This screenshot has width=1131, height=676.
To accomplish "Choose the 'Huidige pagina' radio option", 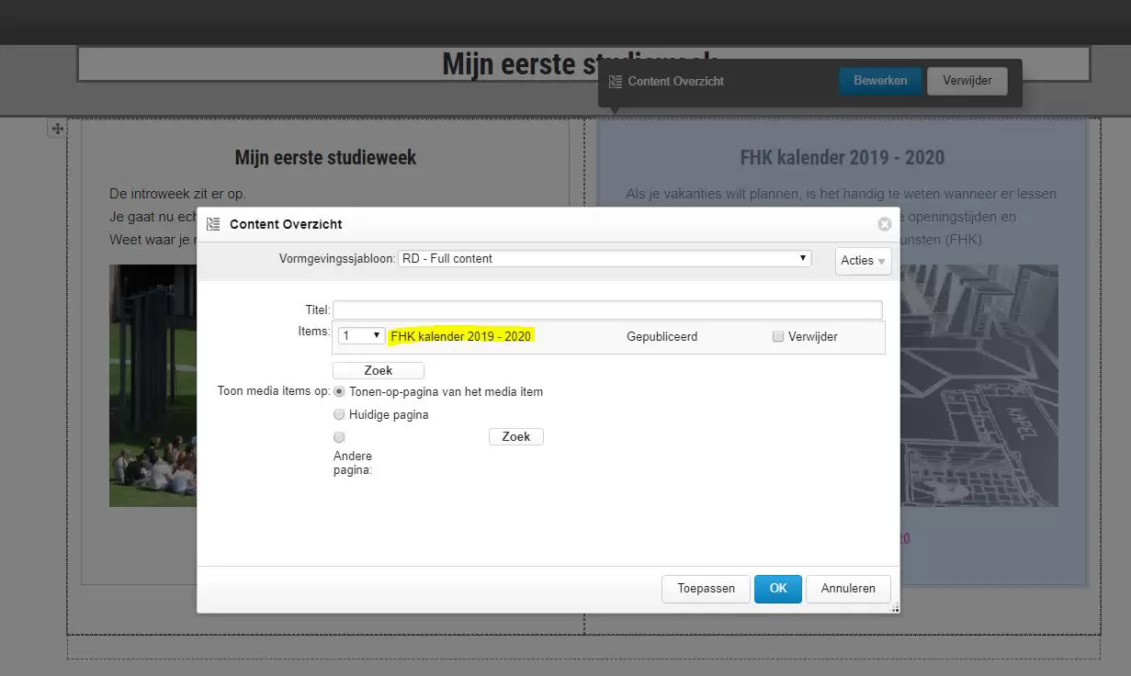I will point(339,414).
